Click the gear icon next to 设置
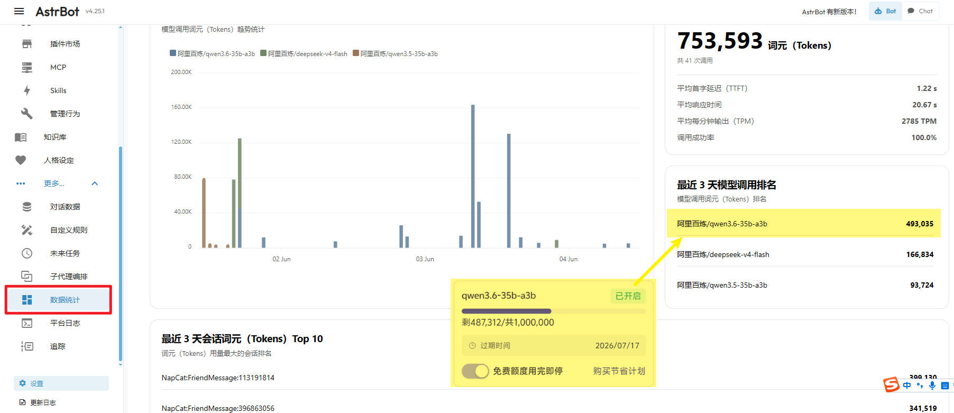The height and width of the screenshot is (413, 954). [x=22, y=383]
